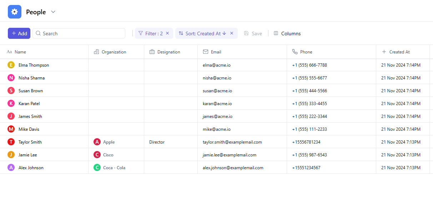Focus the Search input field
Viewport: 433px width, 197px height.
82,33
